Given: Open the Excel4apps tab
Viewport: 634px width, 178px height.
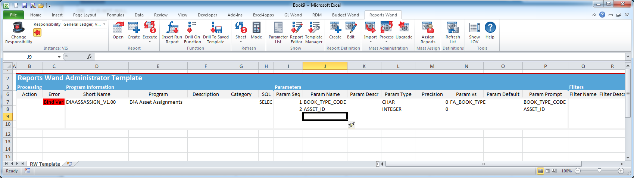Looking at the screenshot, I should point(263,15).
